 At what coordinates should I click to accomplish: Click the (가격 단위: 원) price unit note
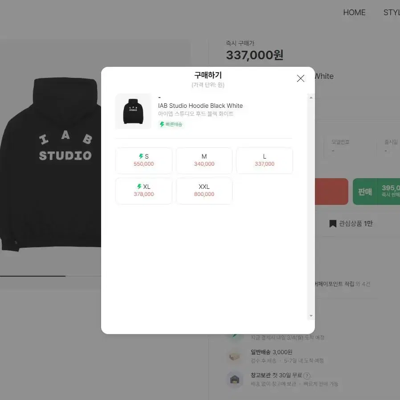pos(208,85)
